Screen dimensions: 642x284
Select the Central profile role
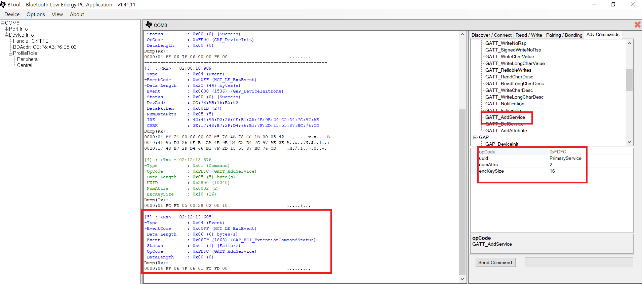pos(25,65)
